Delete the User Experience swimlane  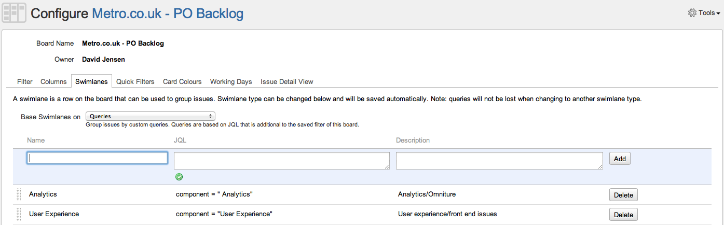point(623,215)
